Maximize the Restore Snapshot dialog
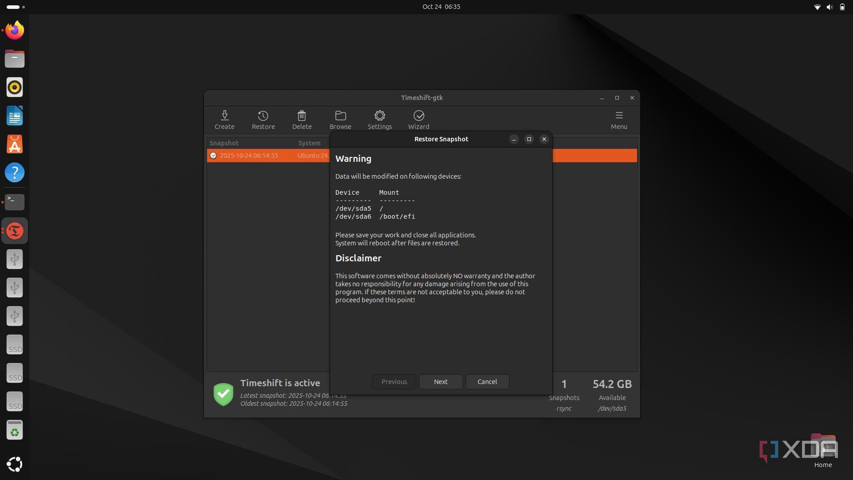Image resolution: width=853 pixels, height=480 pixels. point(529,139)
